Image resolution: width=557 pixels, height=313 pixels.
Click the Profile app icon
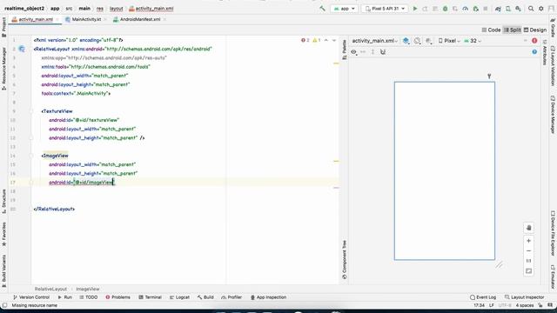tap(466, 8)
